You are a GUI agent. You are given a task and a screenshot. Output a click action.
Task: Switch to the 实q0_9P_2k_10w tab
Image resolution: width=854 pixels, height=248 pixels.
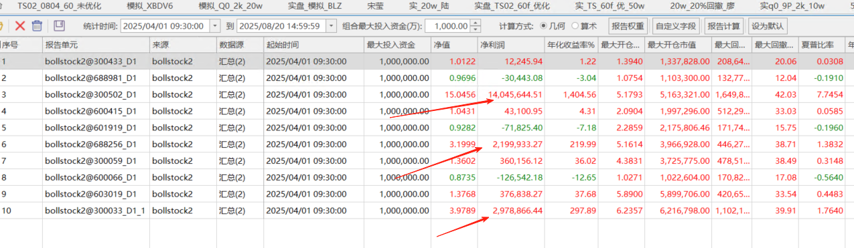(x=792, y=5)
